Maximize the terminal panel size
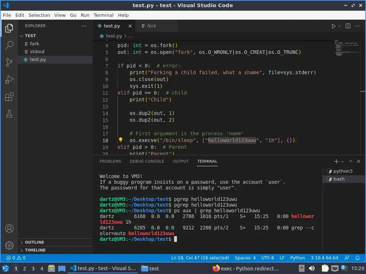The width and height of the screenshot is (366, 274). (351, 161)
